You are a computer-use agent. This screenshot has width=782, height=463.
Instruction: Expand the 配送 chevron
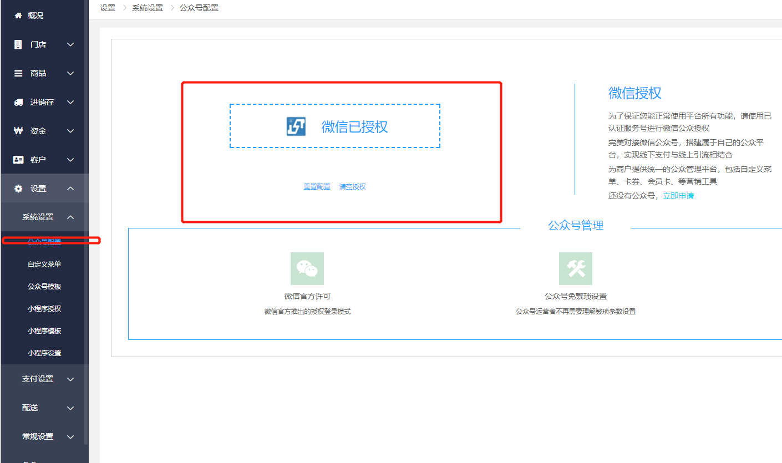point(70,408)
